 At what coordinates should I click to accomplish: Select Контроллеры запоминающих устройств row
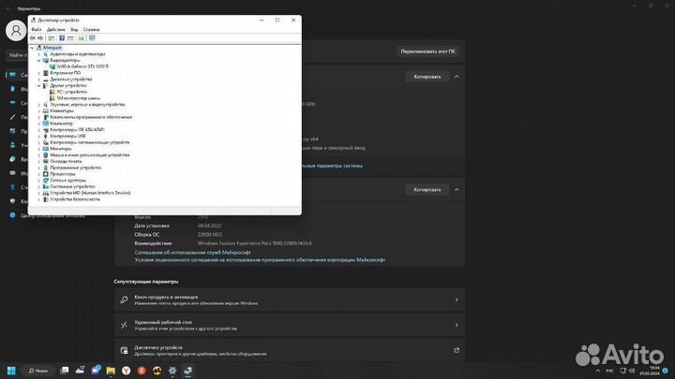[90, 142]
